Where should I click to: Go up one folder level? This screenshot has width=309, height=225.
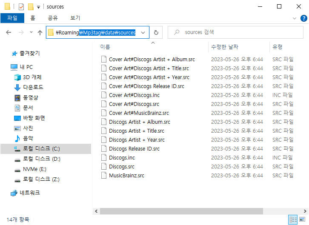[x=40, y=32]
